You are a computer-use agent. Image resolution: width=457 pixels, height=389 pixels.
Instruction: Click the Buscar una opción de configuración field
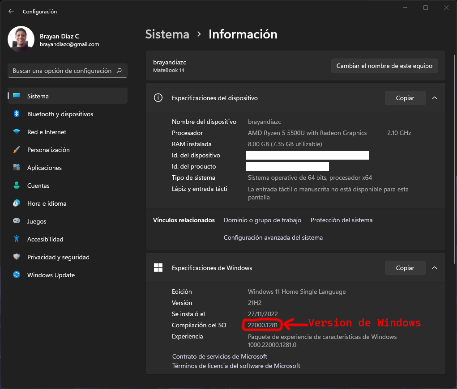tap(67, 71)
